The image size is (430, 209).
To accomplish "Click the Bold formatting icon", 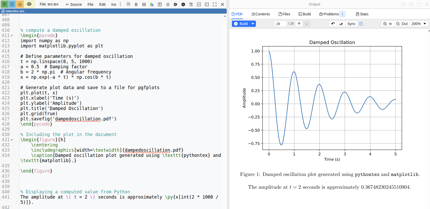I will coord(136,4).
